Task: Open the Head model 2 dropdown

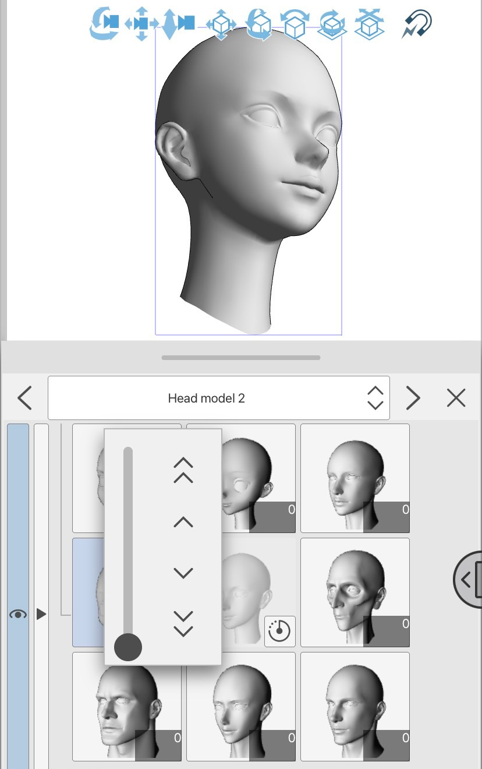Action: (219, 398)
